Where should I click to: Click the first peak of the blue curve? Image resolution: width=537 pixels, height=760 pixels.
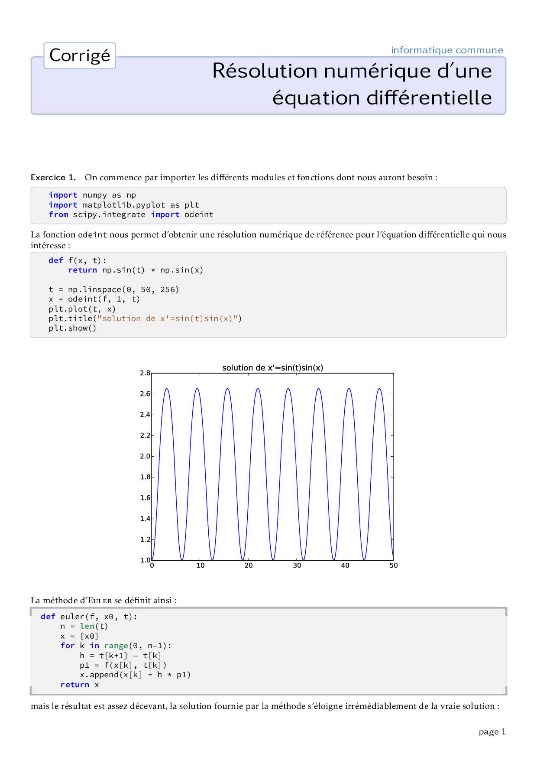coord(167,389)
